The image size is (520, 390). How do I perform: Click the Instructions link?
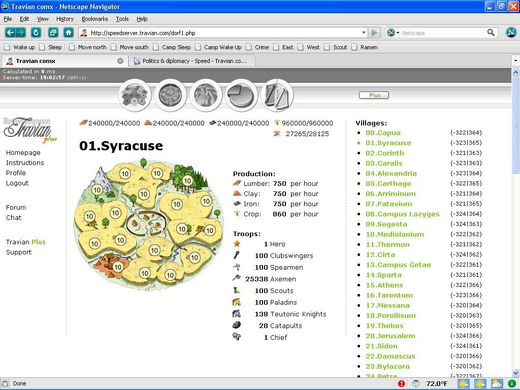click(x=25, y=162)
